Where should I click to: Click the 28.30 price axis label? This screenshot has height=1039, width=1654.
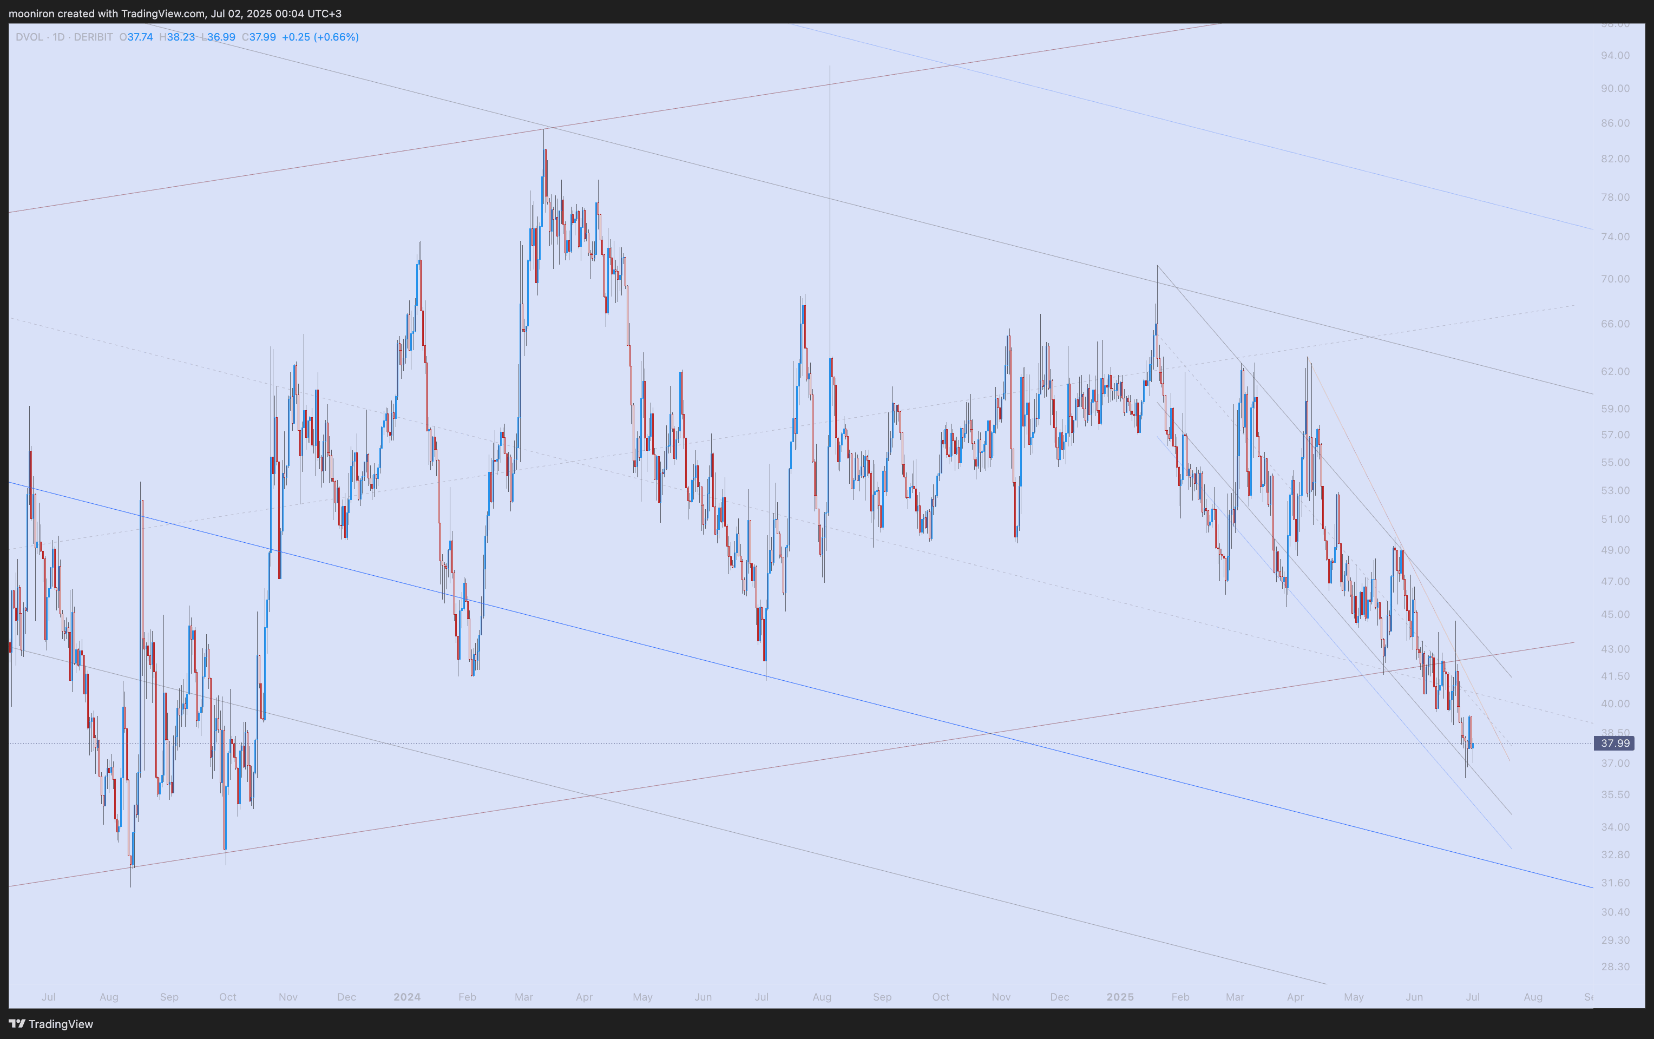(x=1615, y=967)
